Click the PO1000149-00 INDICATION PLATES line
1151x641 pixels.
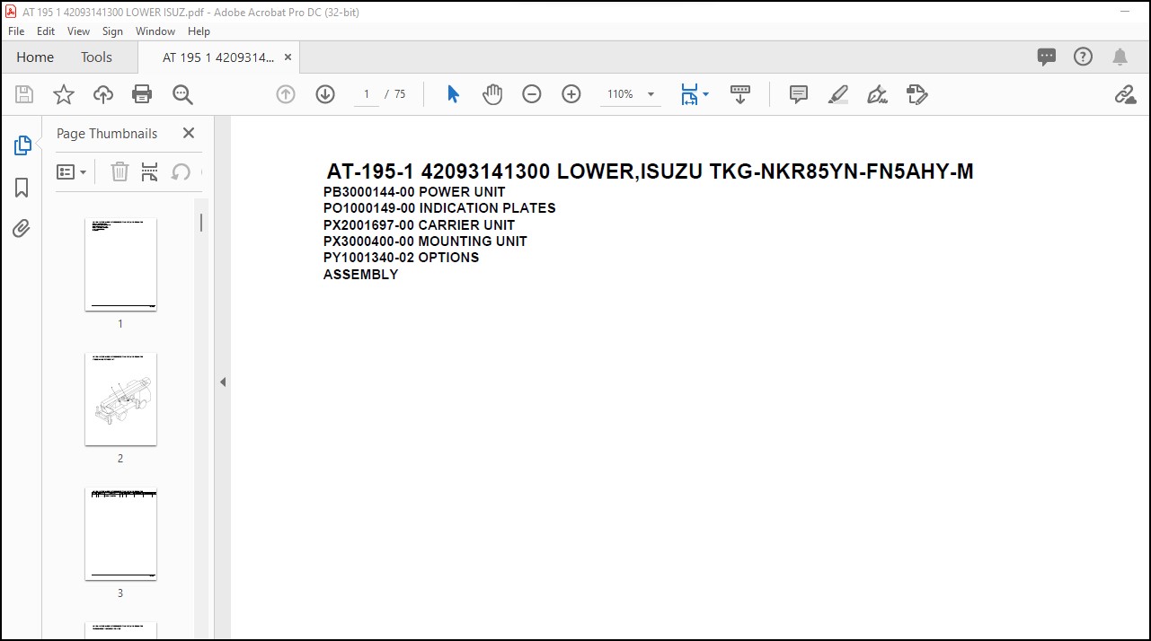point(439,208)
